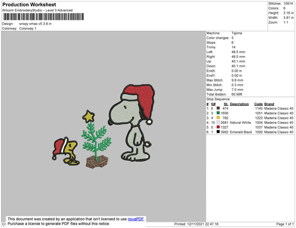Select the red color swatch, code 1037

pyautogui.click(x=218, y=127)
